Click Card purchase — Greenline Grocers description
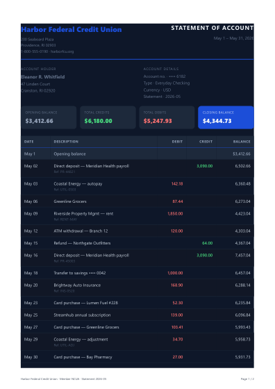 pos(86,327)
